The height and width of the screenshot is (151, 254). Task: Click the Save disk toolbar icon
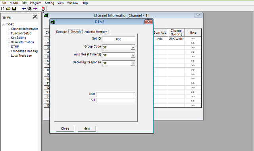pos(14,9)
